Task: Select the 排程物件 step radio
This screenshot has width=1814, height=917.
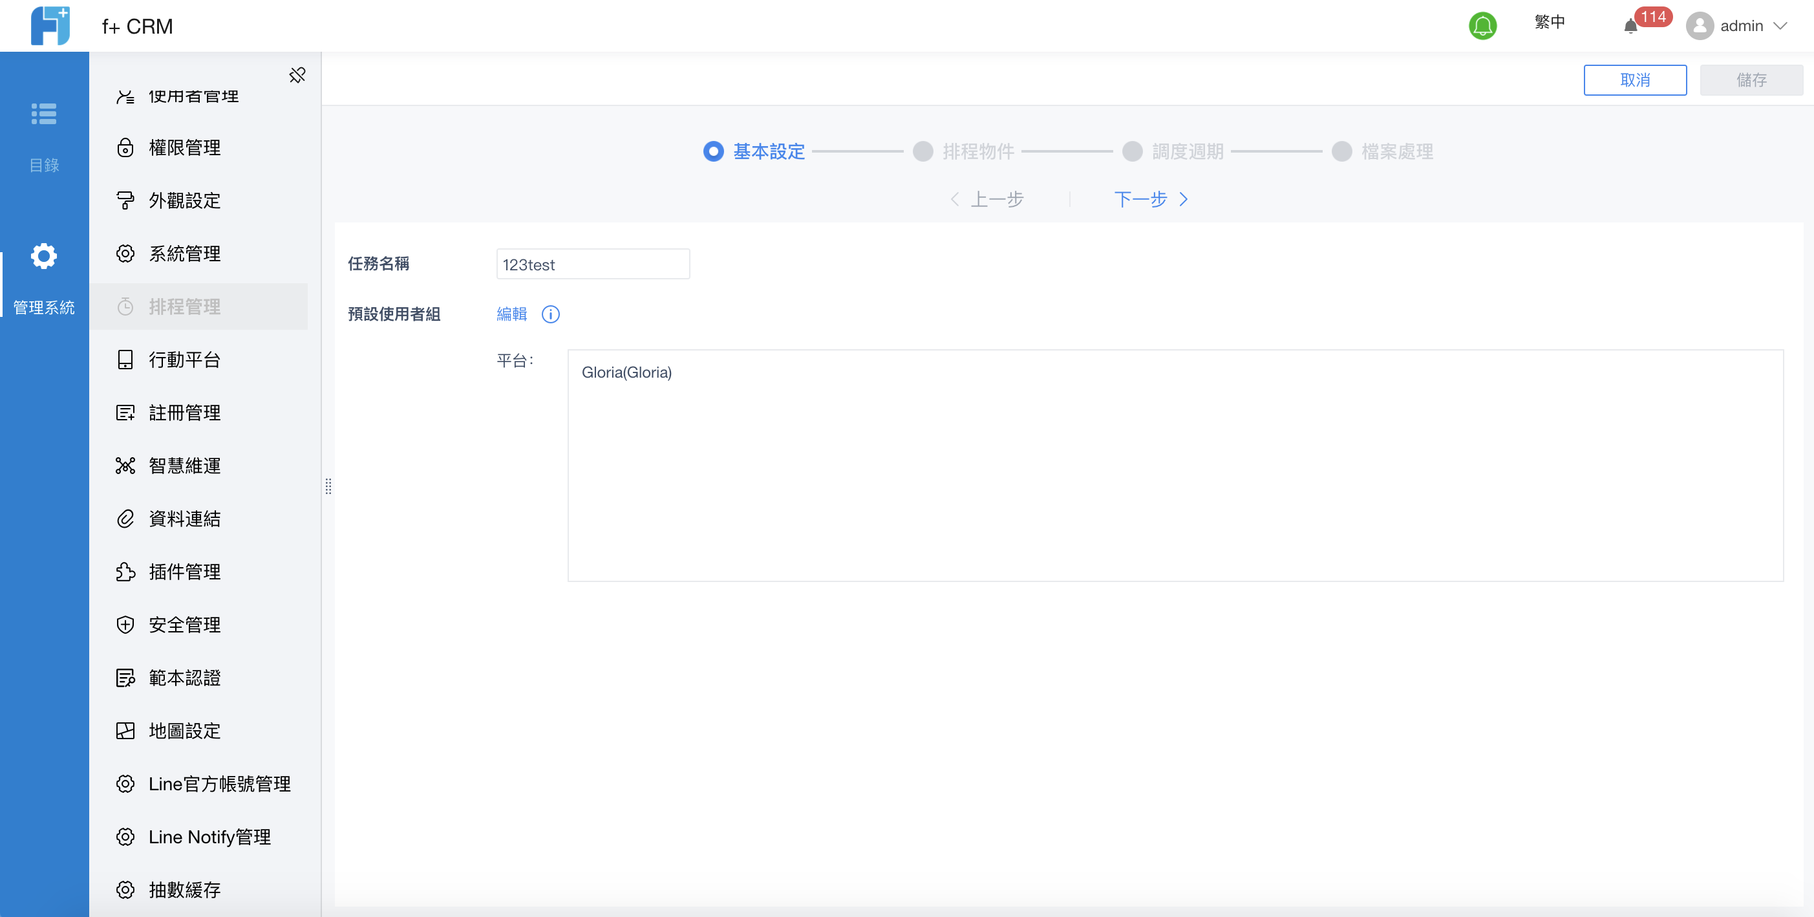Action: point(923,151)
